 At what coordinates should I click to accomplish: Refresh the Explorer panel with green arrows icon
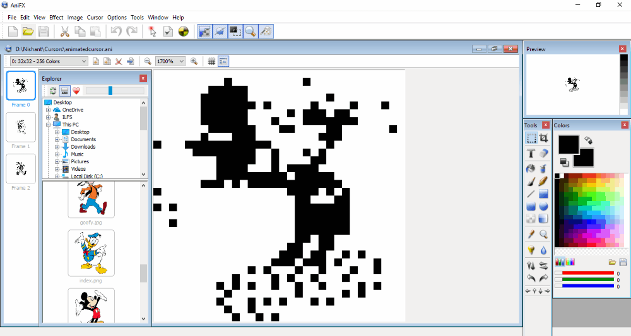click(53, 91)
